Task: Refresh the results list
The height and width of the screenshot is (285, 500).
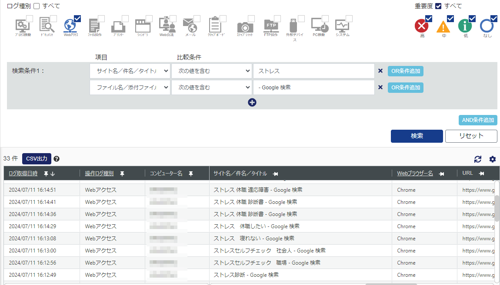Action: [478, 159]
